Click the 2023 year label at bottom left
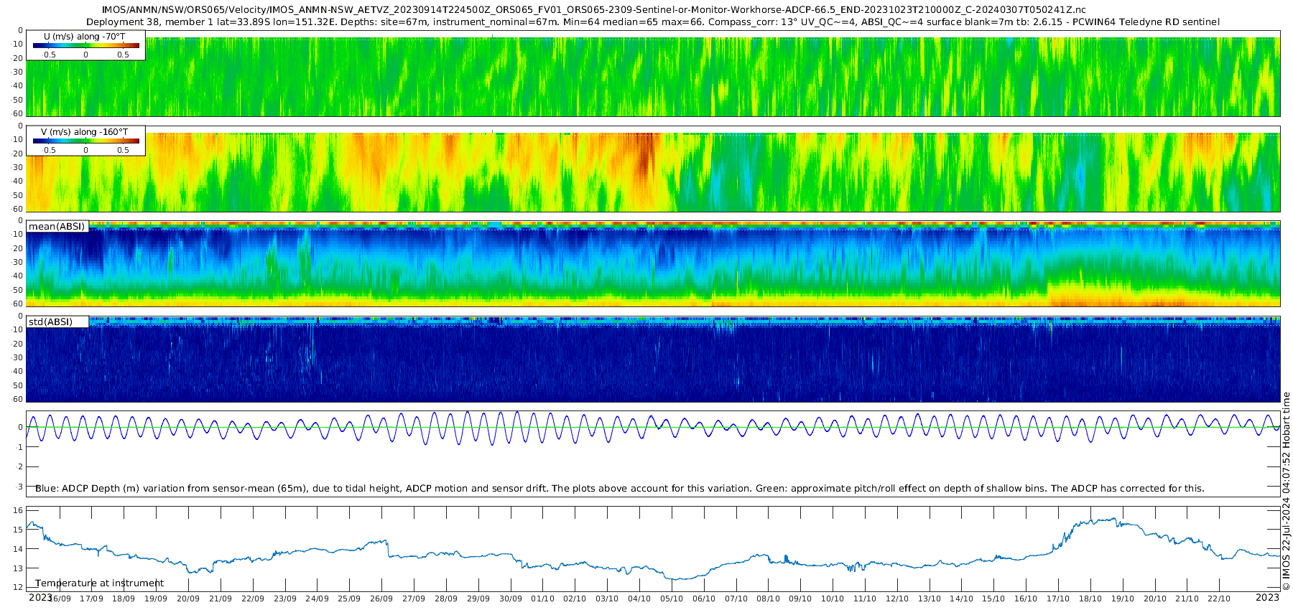Image resolution: width=1293 pixels, height=610 pixels. click(x=40, y=597)
